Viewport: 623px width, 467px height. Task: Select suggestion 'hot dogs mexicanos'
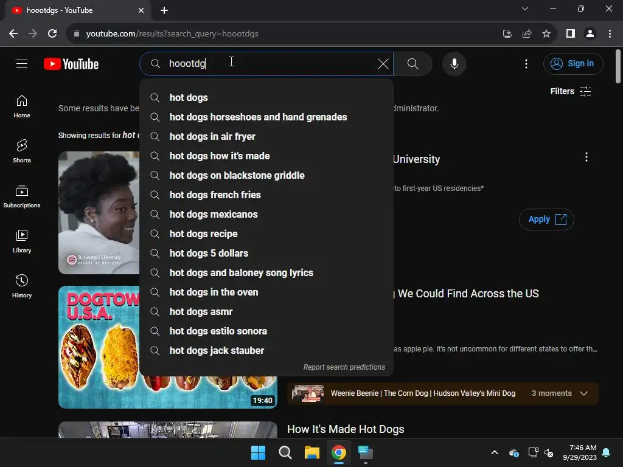tap(266, 215)
